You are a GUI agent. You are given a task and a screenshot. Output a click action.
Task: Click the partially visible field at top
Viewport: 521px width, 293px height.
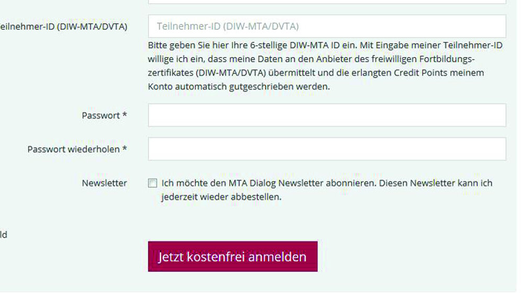[327, 2]
